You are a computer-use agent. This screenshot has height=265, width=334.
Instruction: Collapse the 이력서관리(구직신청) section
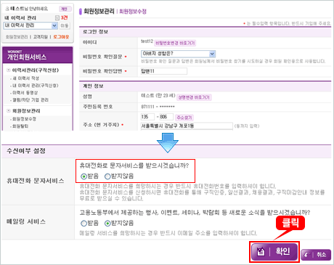9,70
